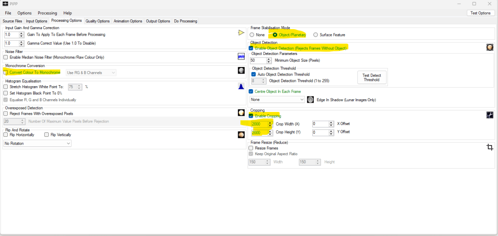Click the Crop Width value field

[258, 124]
